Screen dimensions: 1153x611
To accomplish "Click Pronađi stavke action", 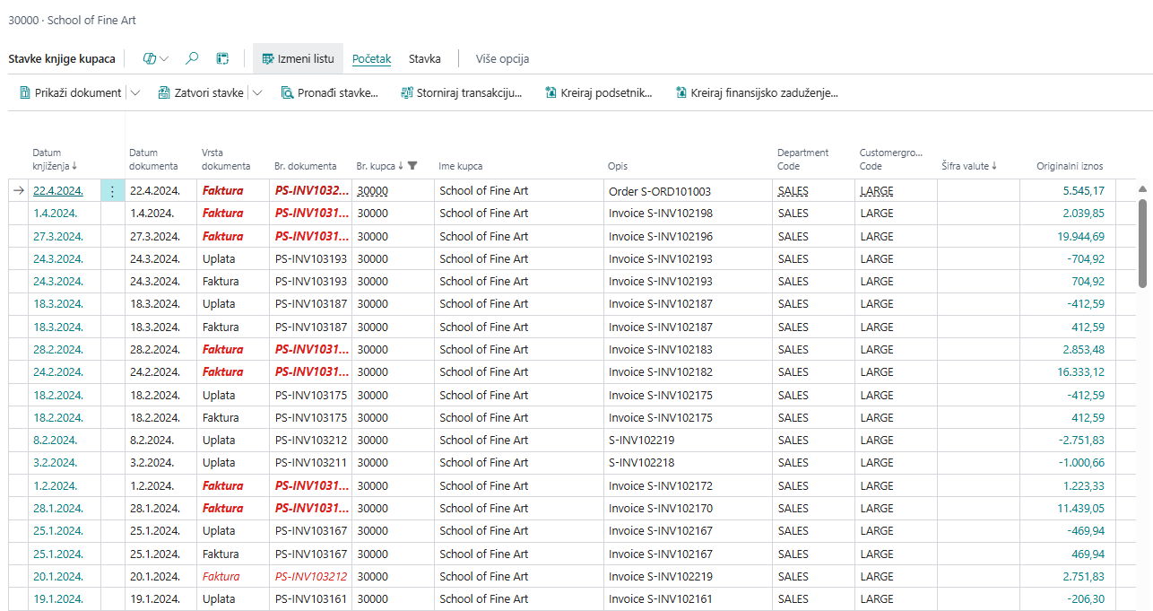I will pos(329,92).
